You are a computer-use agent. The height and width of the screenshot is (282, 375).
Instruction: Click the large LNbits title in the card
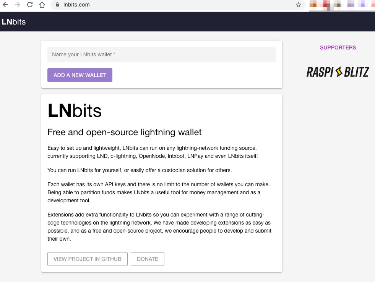click(75, 111)
